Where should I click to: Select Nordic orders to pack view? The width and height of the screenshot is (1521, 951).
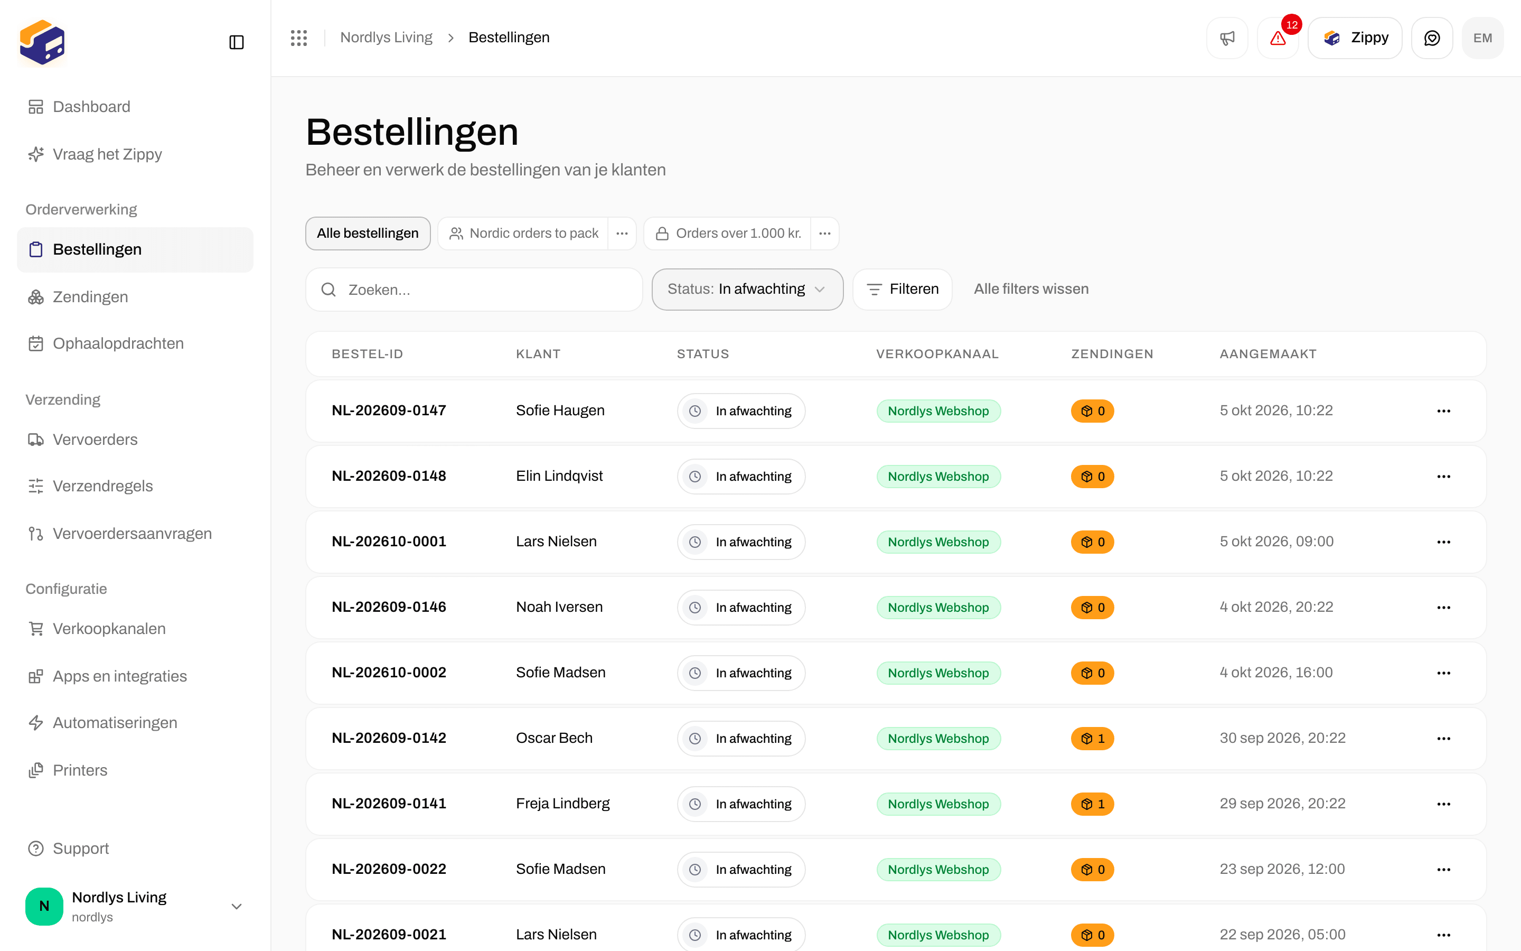pos(523,234)
